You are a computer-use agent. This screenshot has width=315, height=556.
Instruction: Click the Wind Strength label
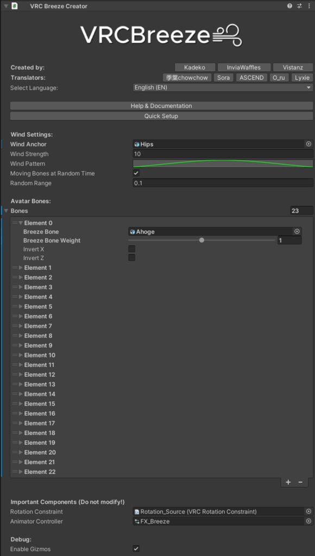click(x=29, y=154)
